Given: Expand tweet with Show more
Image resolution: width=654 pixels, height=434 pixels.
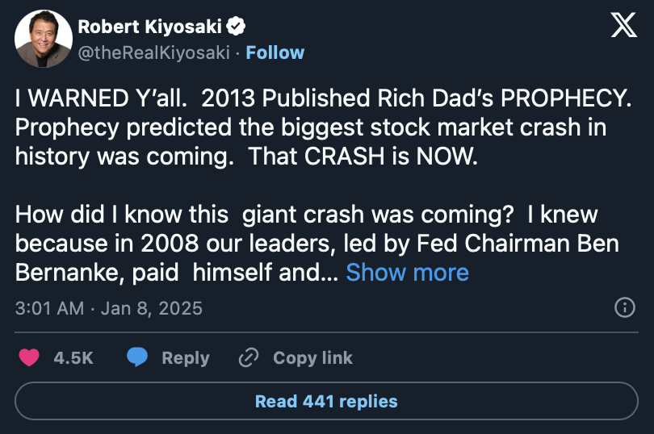Looking at the screenshot, I should [x=407, y=272].
